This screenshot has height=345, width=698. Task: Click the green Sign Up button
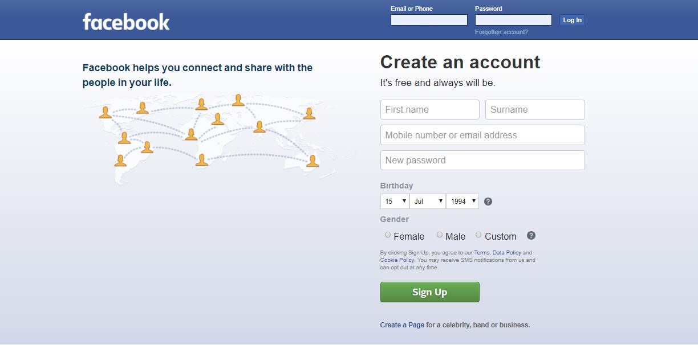pyautogui.click(x=429, y=291)
